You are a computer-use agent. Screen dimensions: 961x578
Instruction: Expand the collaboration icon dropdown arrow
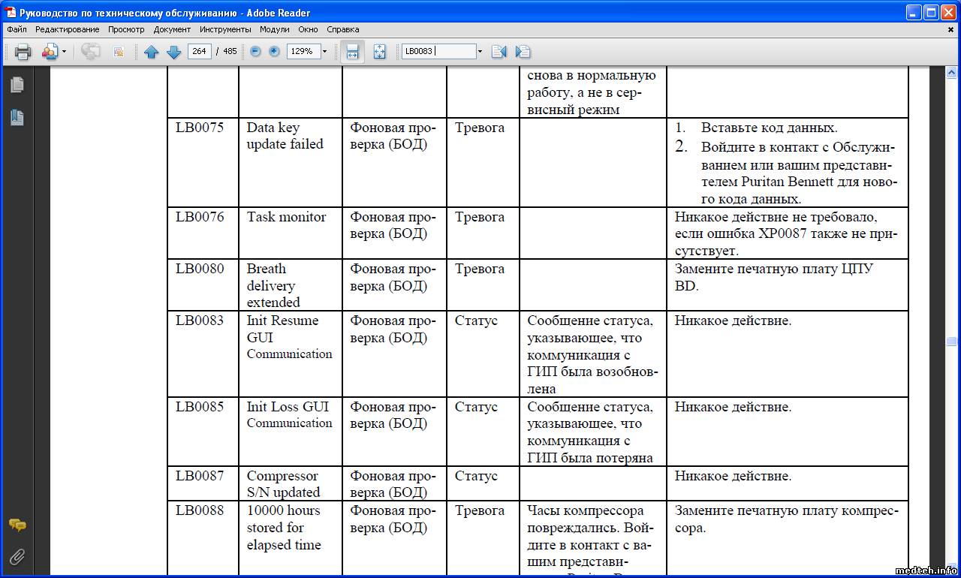64,52
